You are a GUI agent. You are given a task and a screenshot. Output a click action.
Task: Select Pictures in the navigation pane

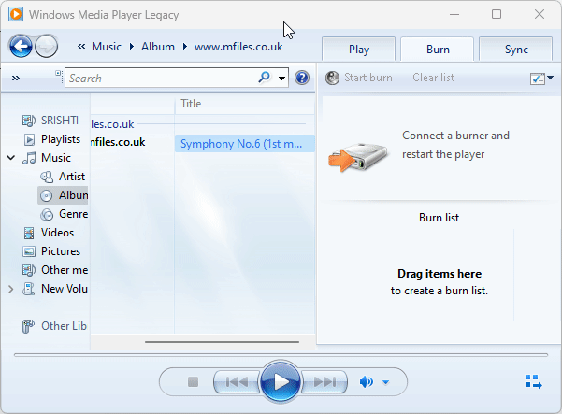61,251
